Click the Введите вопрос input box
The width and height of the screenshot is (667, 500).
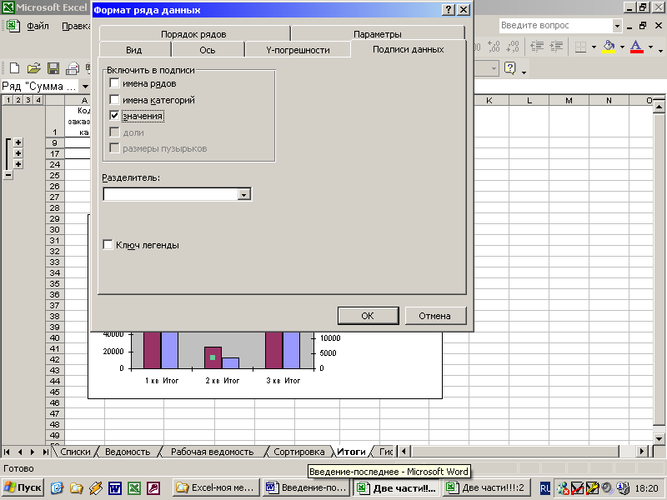coord(556,26)
